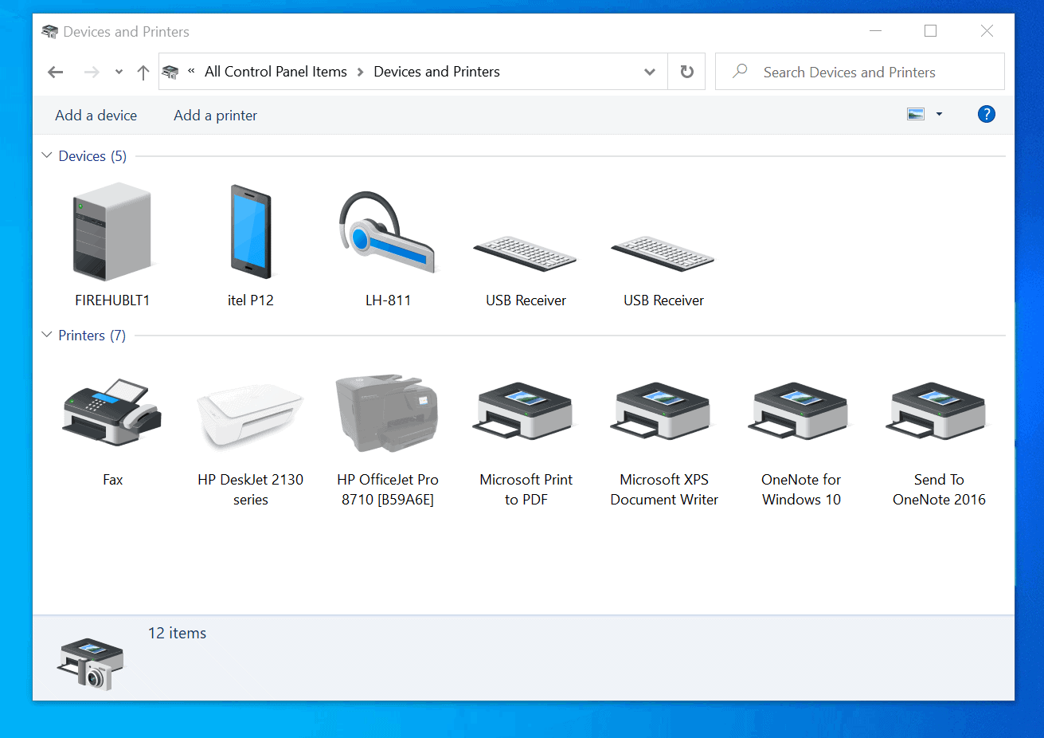Viewport: 1044px width, 738px height.
Task: Collapse the Printers group
Action: pyautogui.click(x=46, y=335)
